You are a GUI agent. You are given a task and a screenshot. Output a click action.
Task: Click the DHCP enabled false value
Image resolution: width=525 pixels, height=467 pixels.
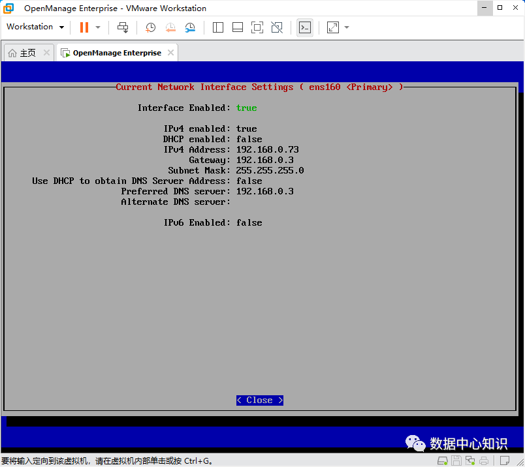click(249, 139)
